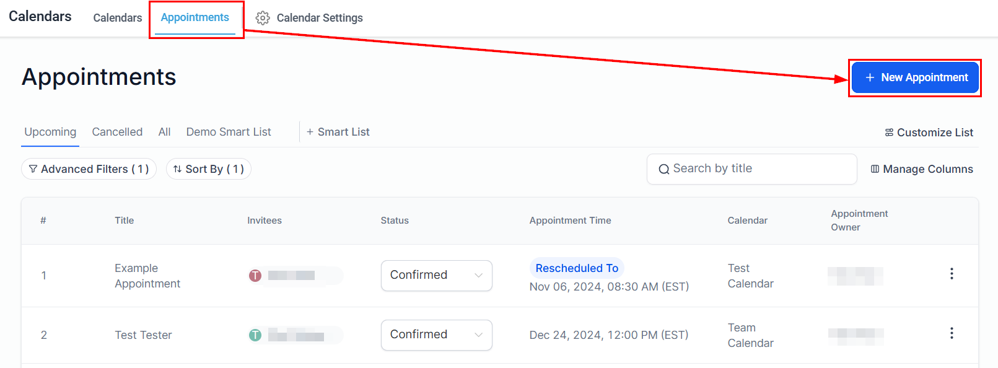This screenshot has height=368, width=998.
Task: Click the red T invitee avatar
Action: tap(255, 276)
